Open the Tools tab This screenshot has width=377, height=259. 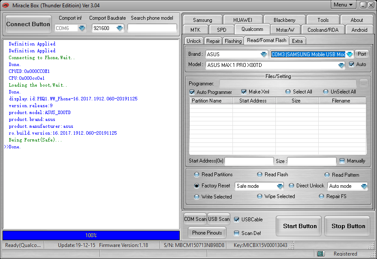323,20
